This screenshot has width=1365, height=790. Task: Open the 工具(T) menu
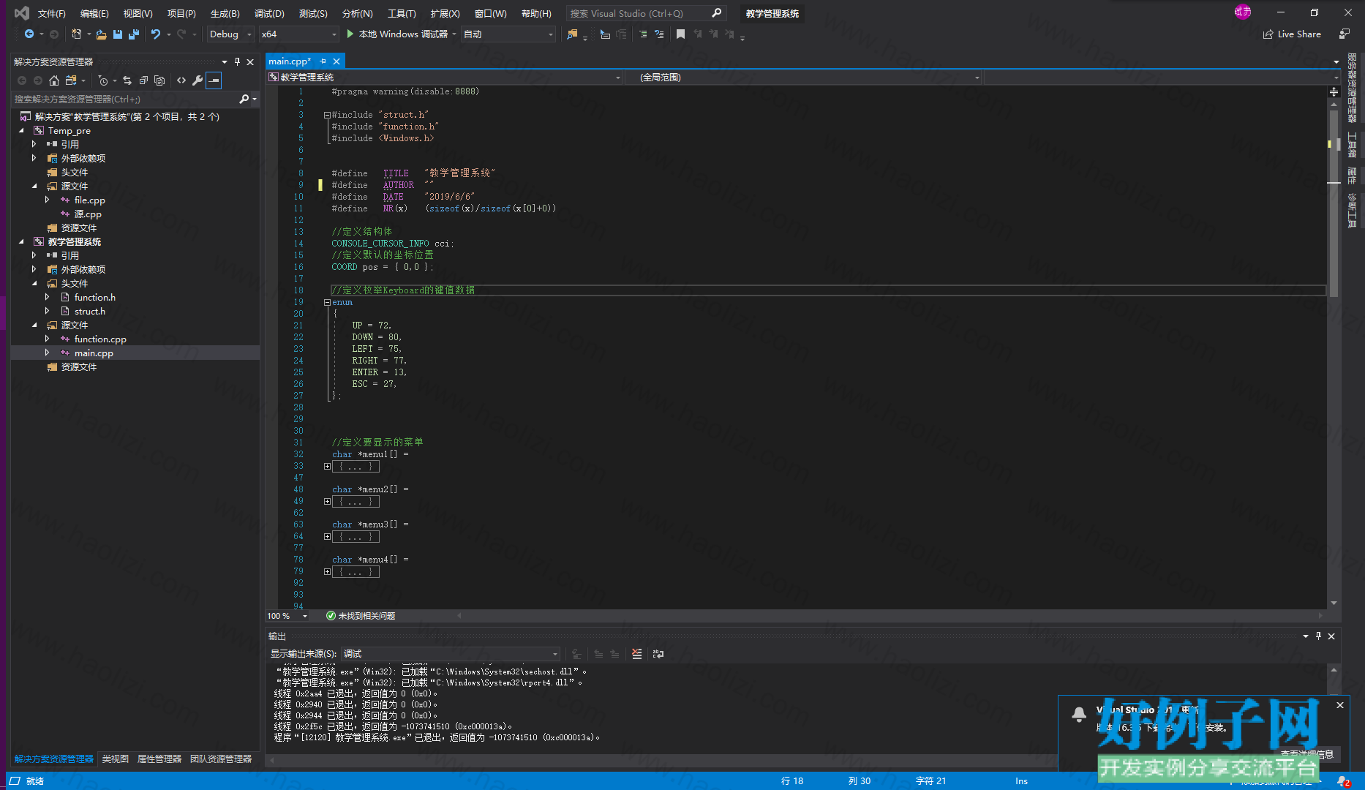tap(402, 13)
